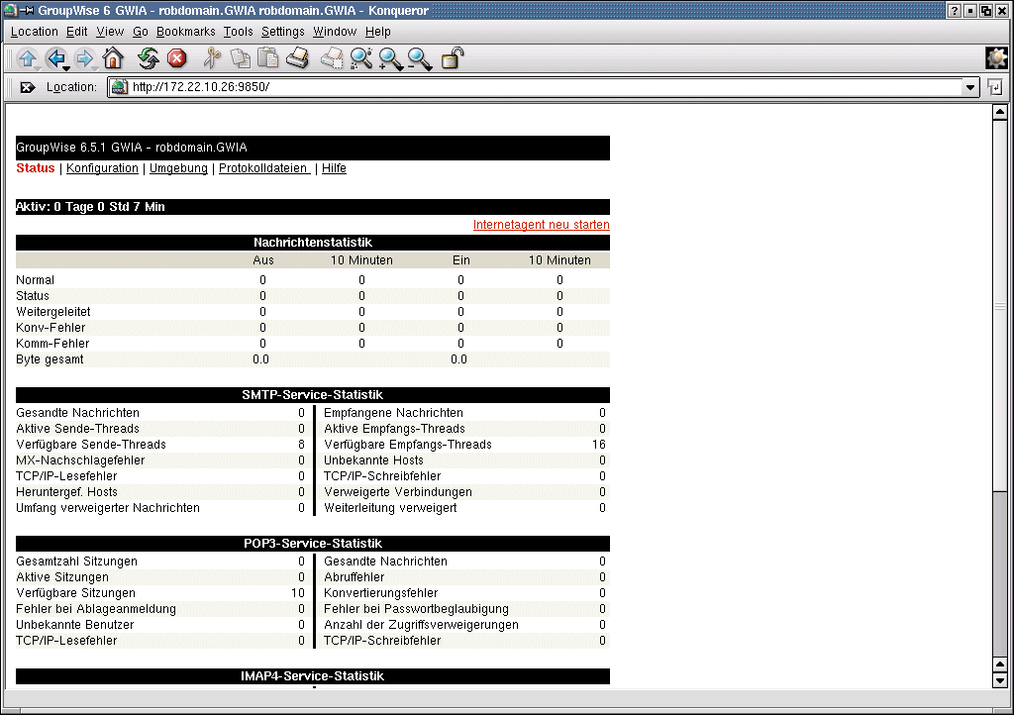Print the page with printer icon

[297, 58]
